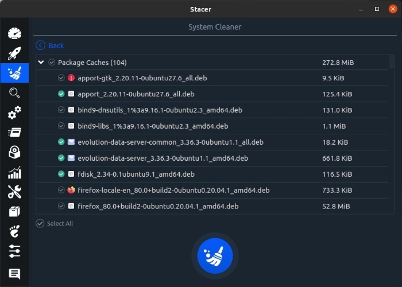Screen dimensions: 402x287
Task: Open Helpers wrench and screwdriver icon
Action: pyautogui.click(x=14, y=192)
